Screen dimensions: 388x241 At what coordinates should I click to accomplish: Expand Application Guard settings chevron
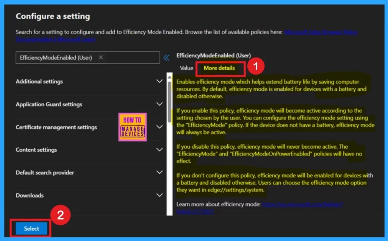(x=160, y=104)
